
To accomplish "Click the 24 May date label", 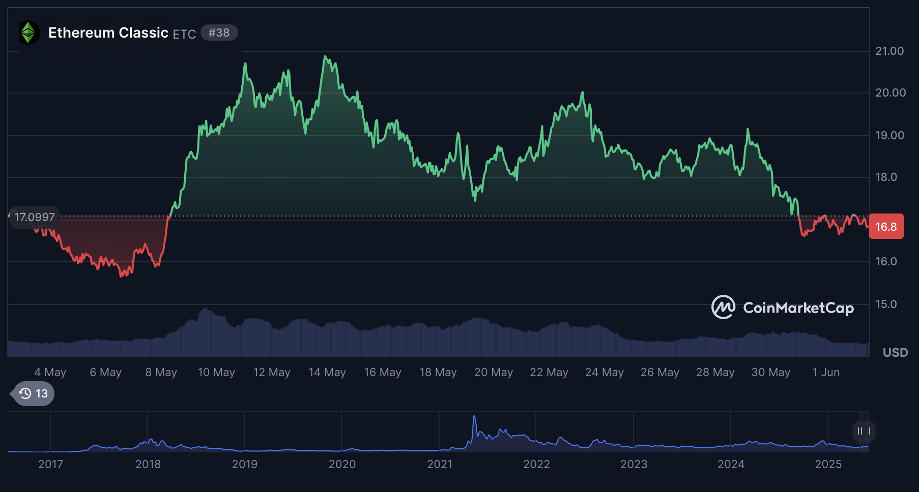I will [605, 372].
